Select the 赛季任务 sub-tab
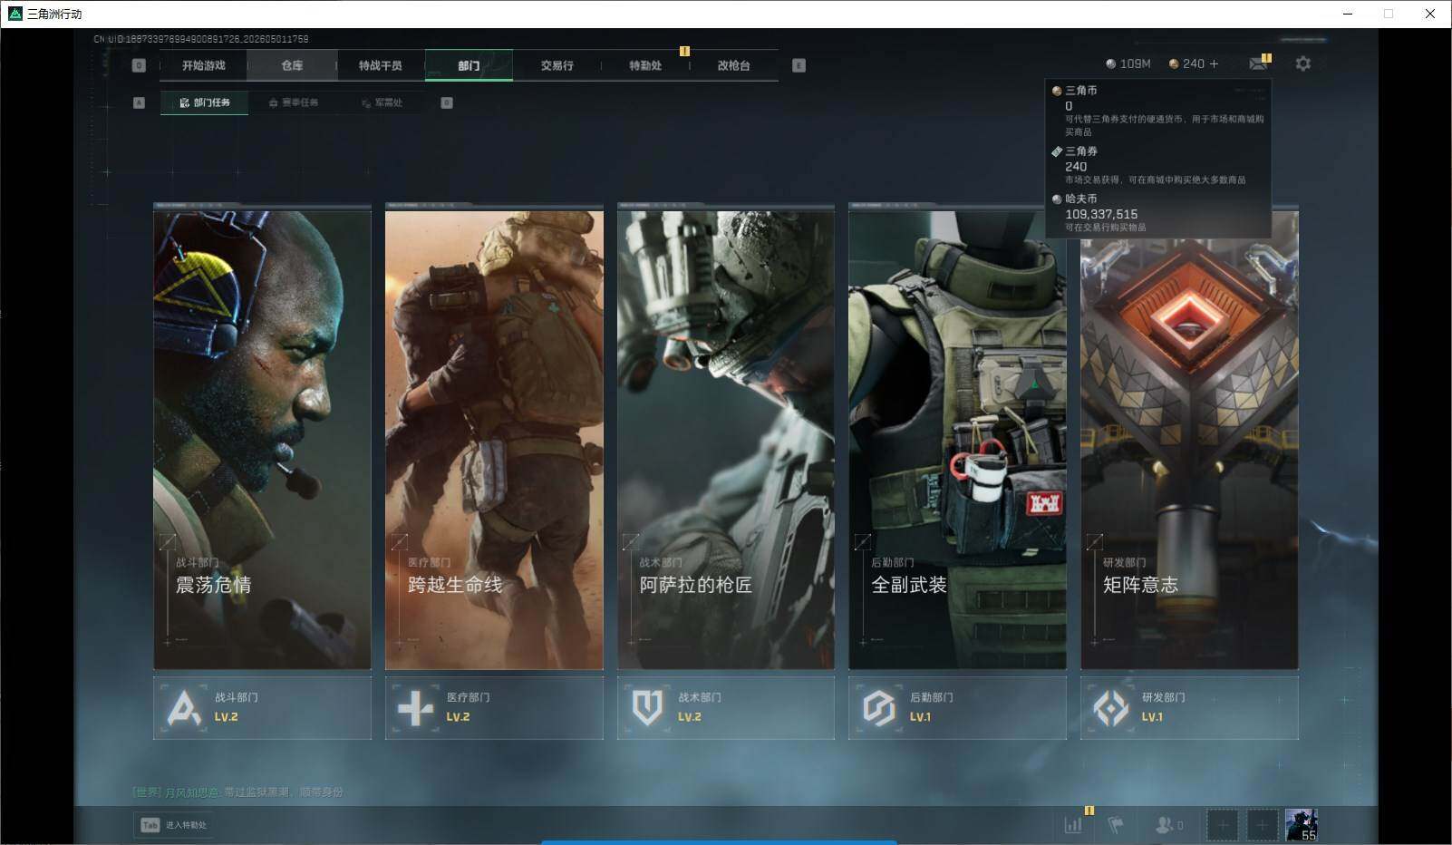The width and height of the screenshot is (1452, 845). point(294,102)
